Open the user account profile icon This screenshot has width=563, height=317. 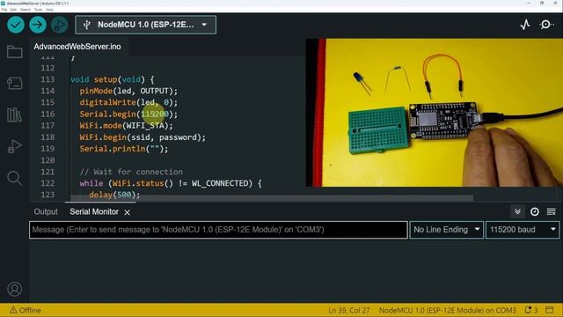pyautogui.click(x=15, y=289)
